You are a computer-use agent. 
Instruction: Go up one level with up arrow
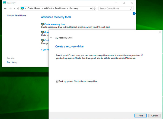tap(18, 8)
